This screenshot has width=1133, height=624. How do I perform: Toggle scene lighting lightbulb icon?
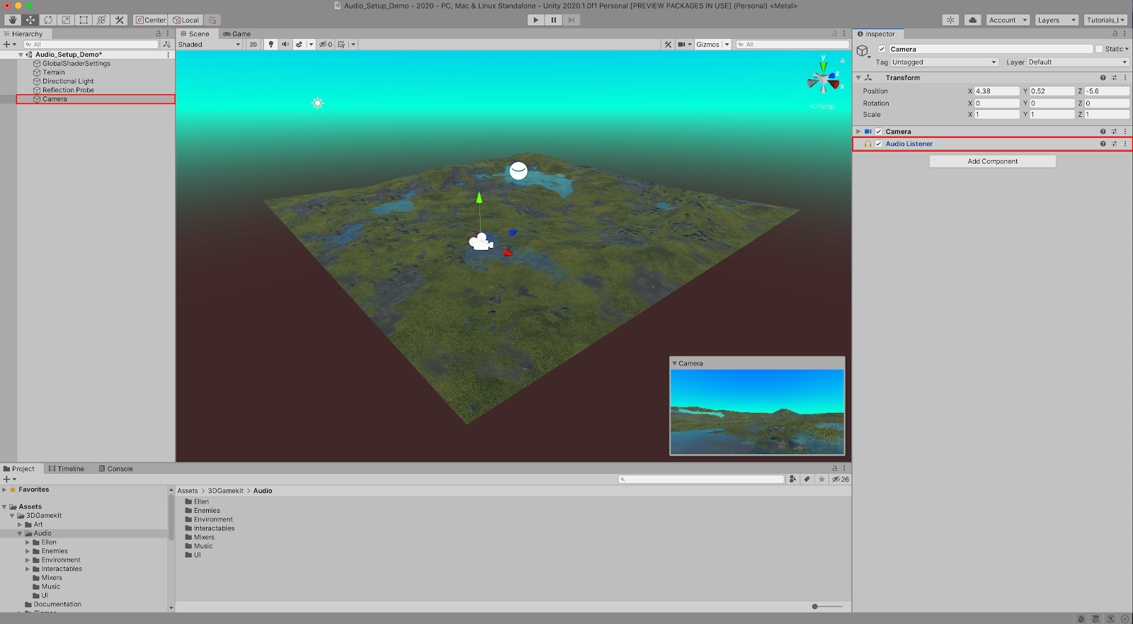[x=271, y=45]
